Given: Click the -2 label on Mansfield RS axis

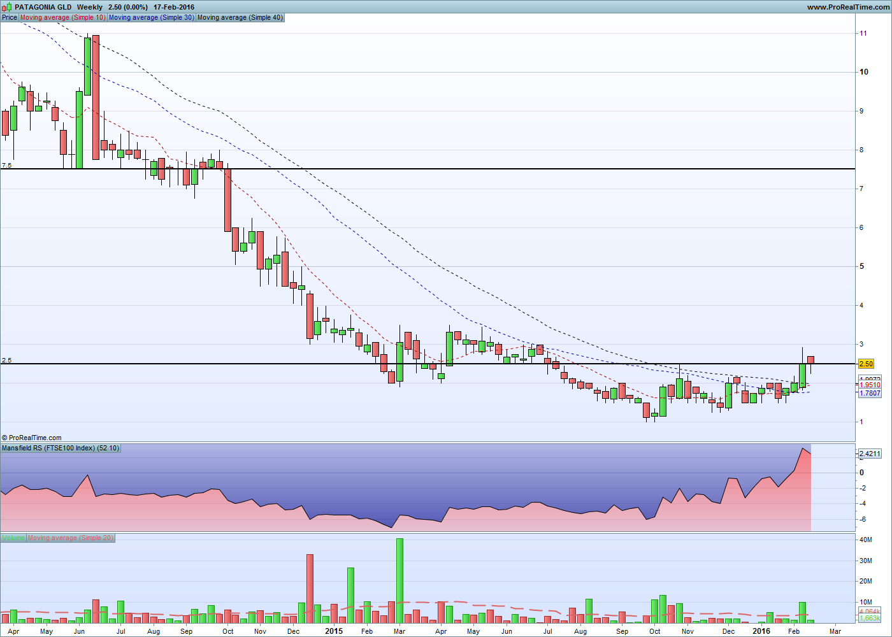Looking at the screenshot, I should click(862, 488).
